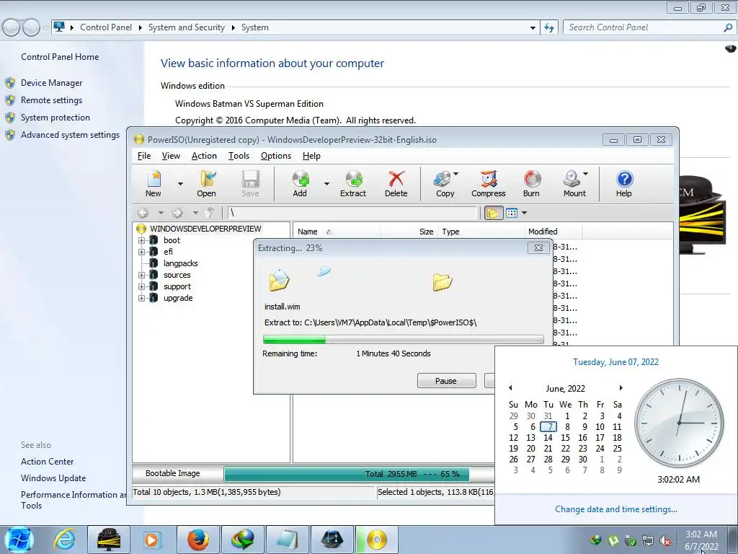Open the Add button dropdown arrow

[x=326, y=184]
